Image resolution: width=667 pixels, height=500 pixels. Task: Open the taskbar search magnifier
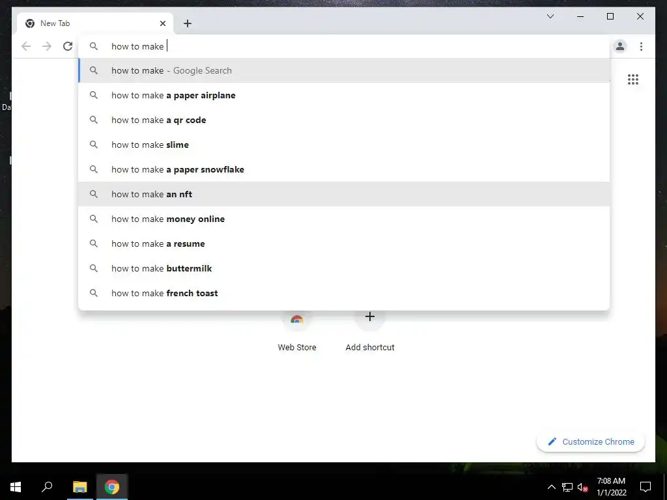click(x=47, y=487)
